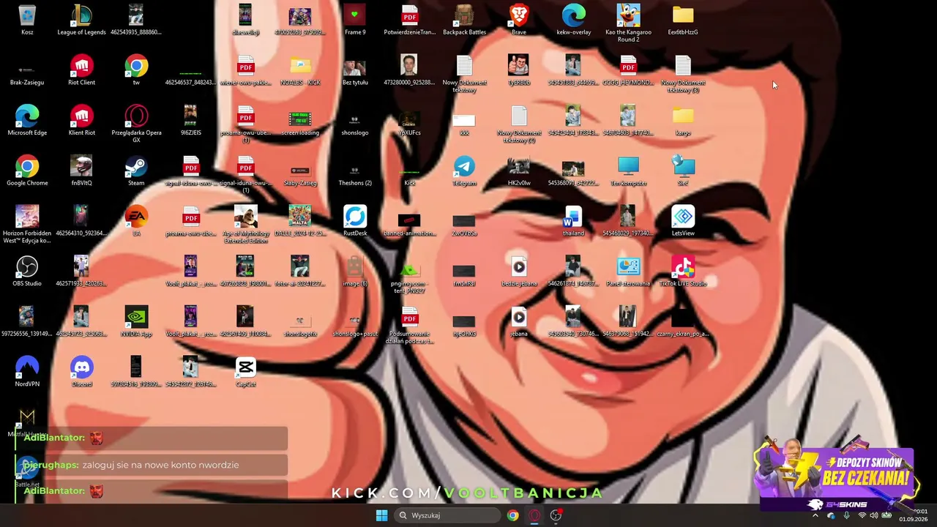Viewport: 937px width, 527px height.
Task: Select the image (6) file
Action: 355,272
